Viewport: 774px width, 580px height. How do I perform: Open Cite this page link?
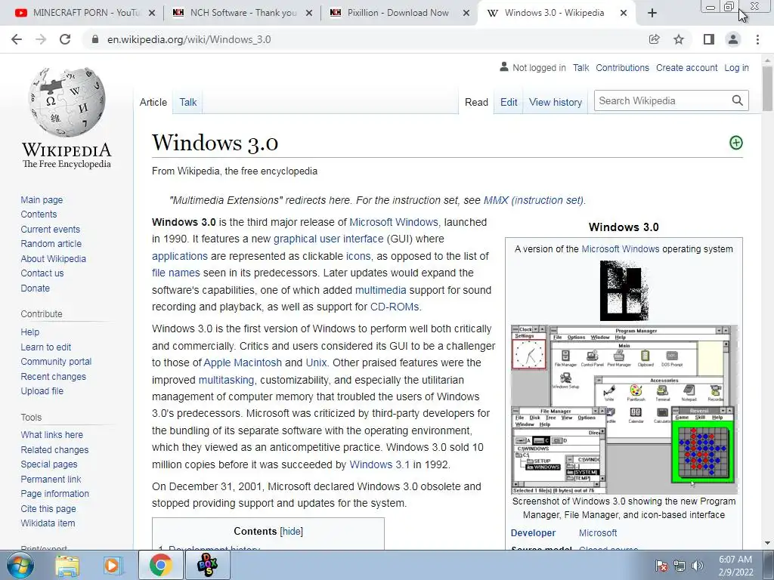(48, 508)
